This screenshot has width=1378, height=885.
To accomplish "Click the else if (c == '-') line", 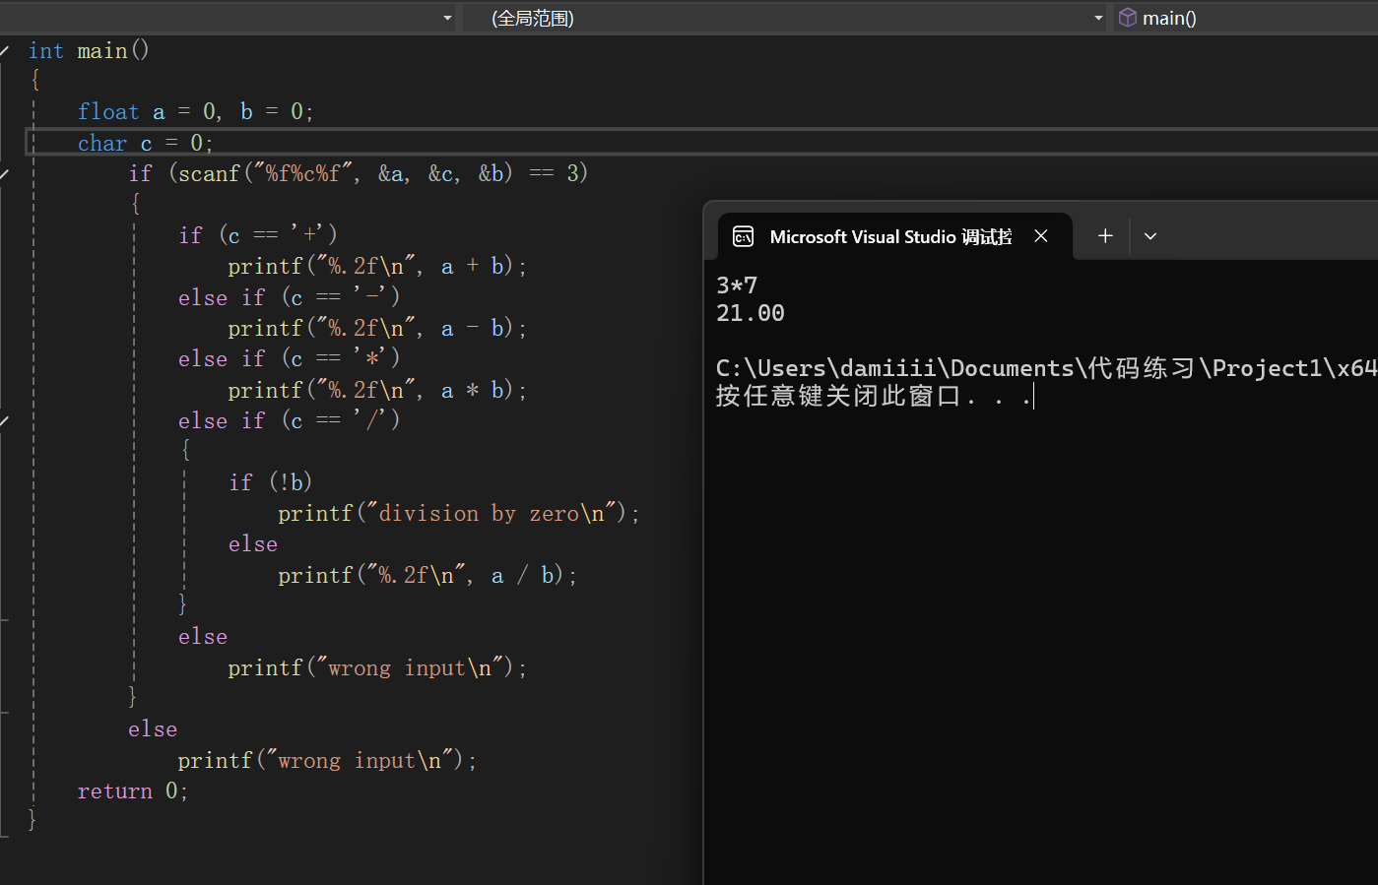I will pyautogui.click(x=290, y=296).
